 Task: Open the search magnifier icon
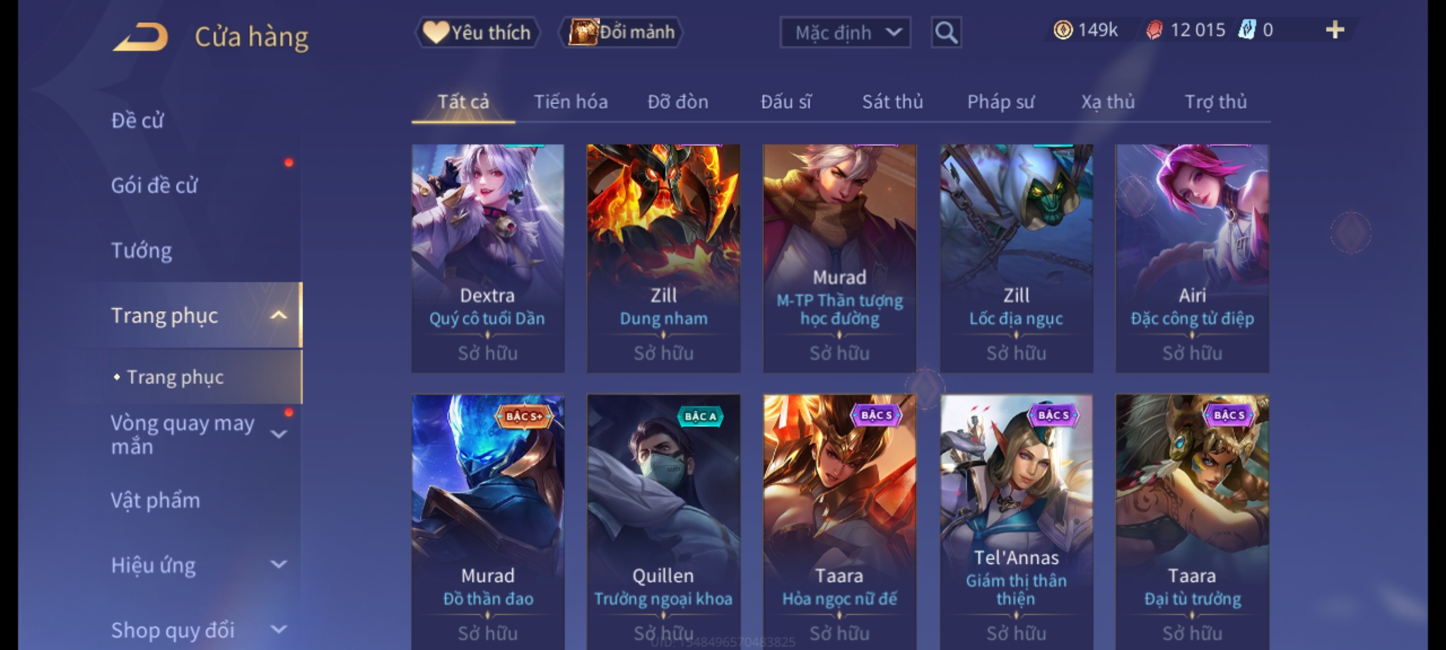click(946, 32)
